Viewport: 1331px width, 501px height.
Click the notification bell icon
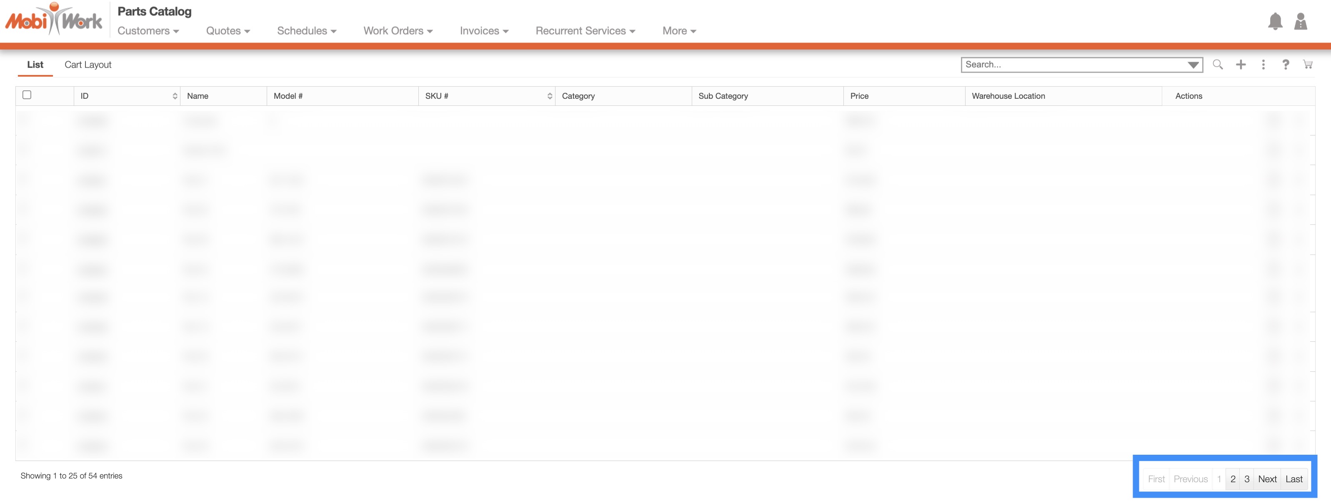pyautogui.click(x=1275, y=21)
